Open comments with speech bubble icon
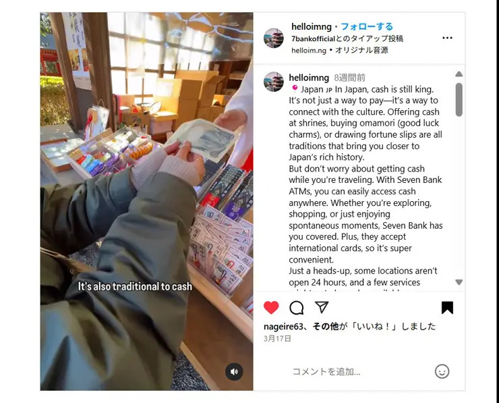 pyautogui.click(x=296, y=308)
